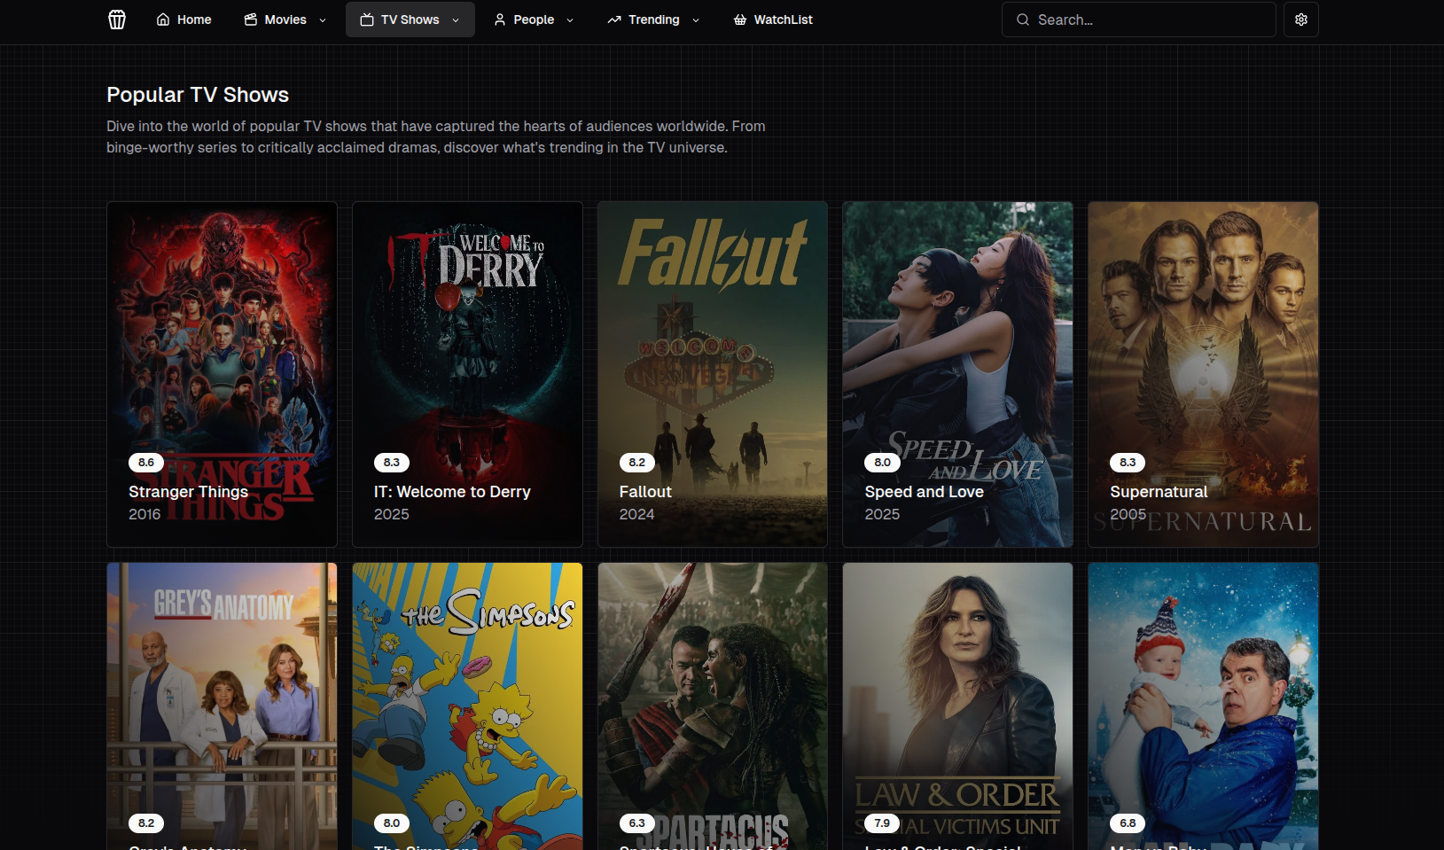Screen dimensions: 1444x850
Task: Click the popcorn logo icon
Action: click(116, 19)
